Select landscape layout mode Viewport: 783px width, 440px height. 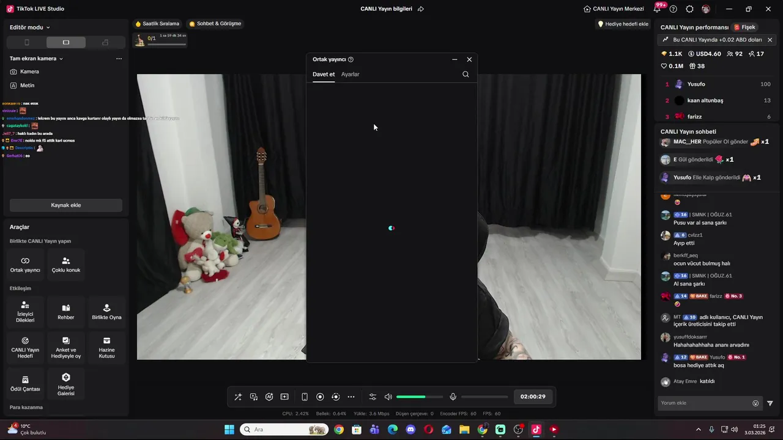tap(66, 42)
